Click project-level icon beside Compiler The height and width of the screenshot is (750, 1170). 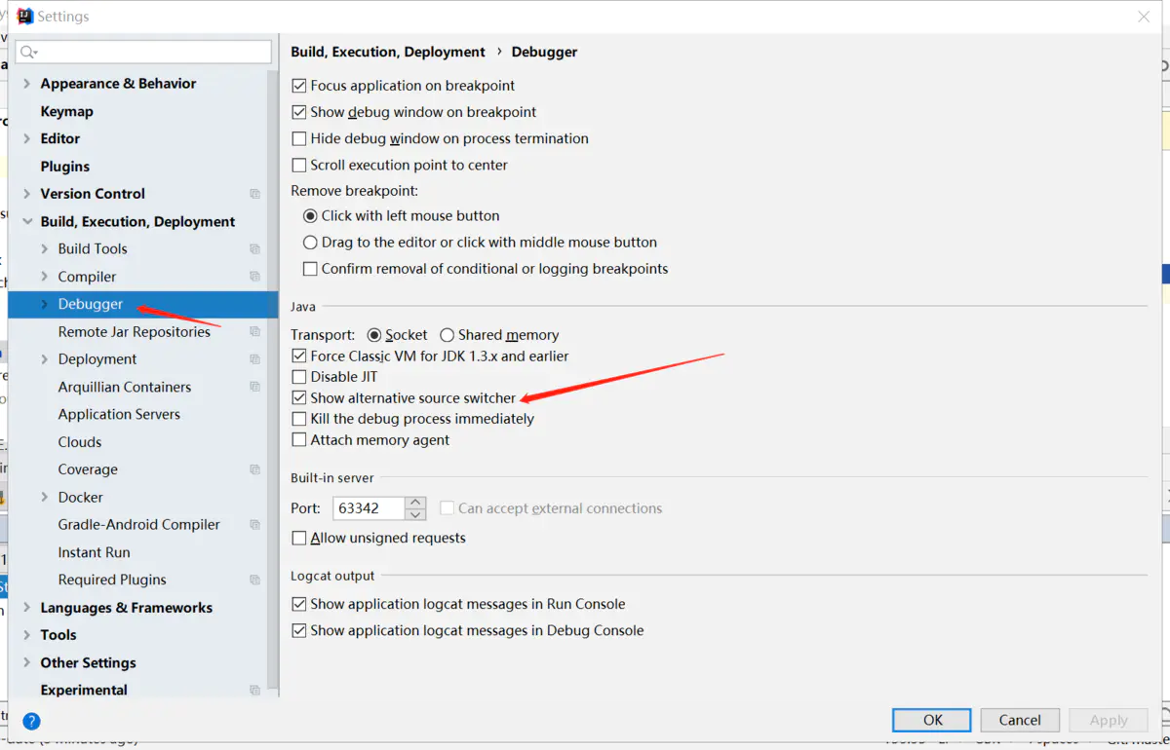[x=255, y=277]
